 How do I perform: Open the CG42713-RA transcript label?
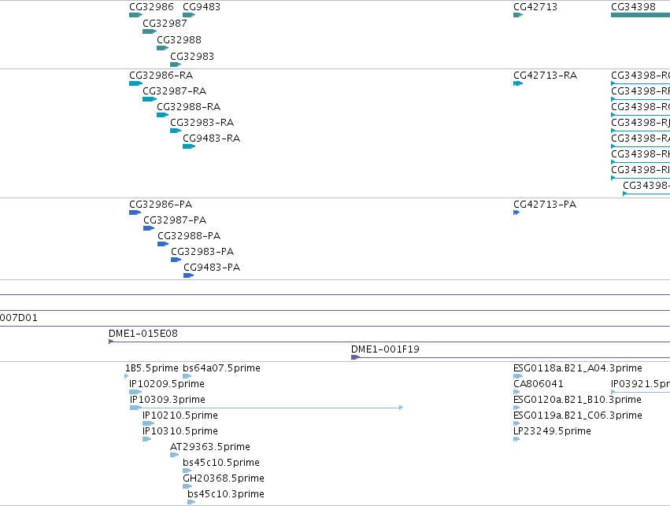point(545,76)
